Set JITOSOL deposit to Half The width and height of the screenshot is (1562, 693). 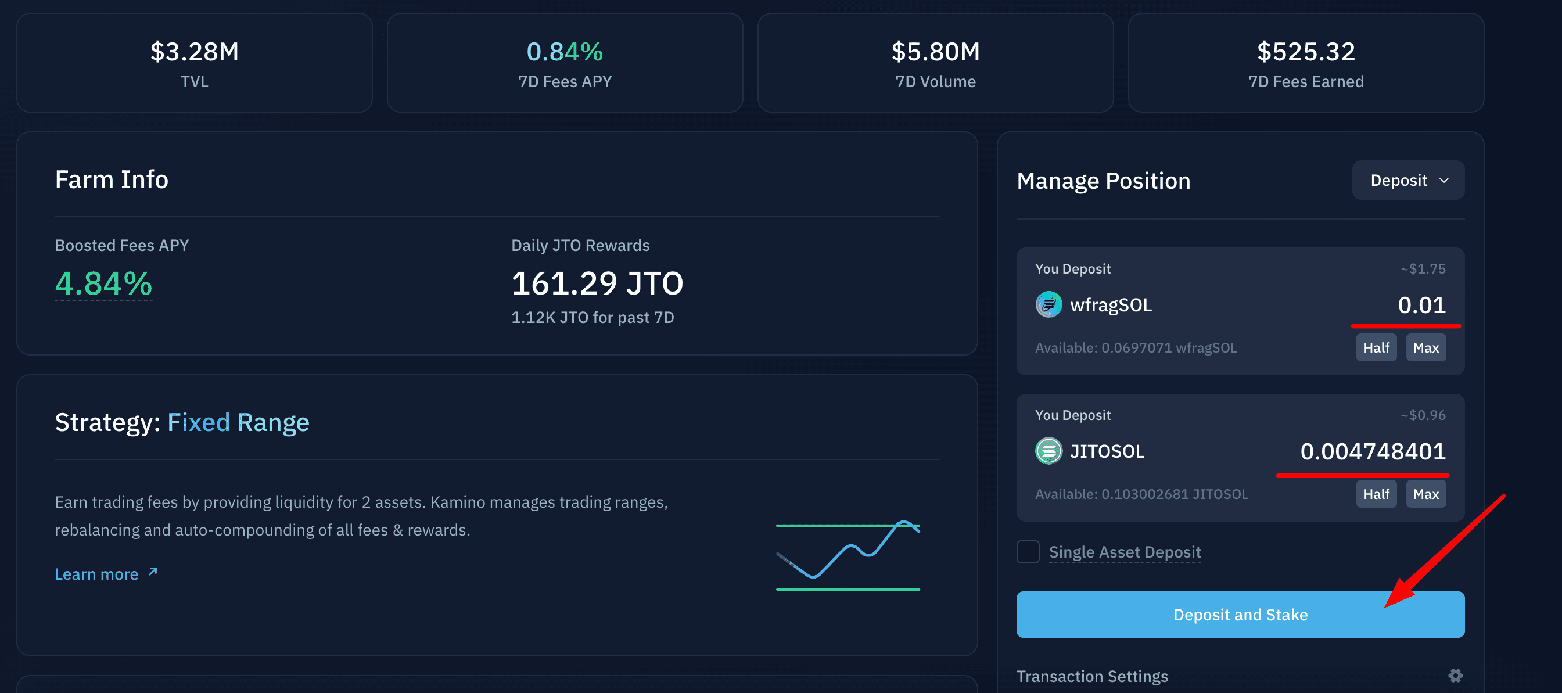1376,494
